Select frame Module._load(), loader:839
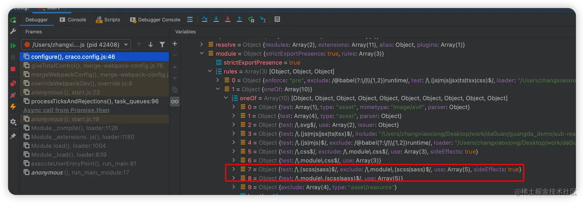 pyautogui.click(x=95, y=154)
